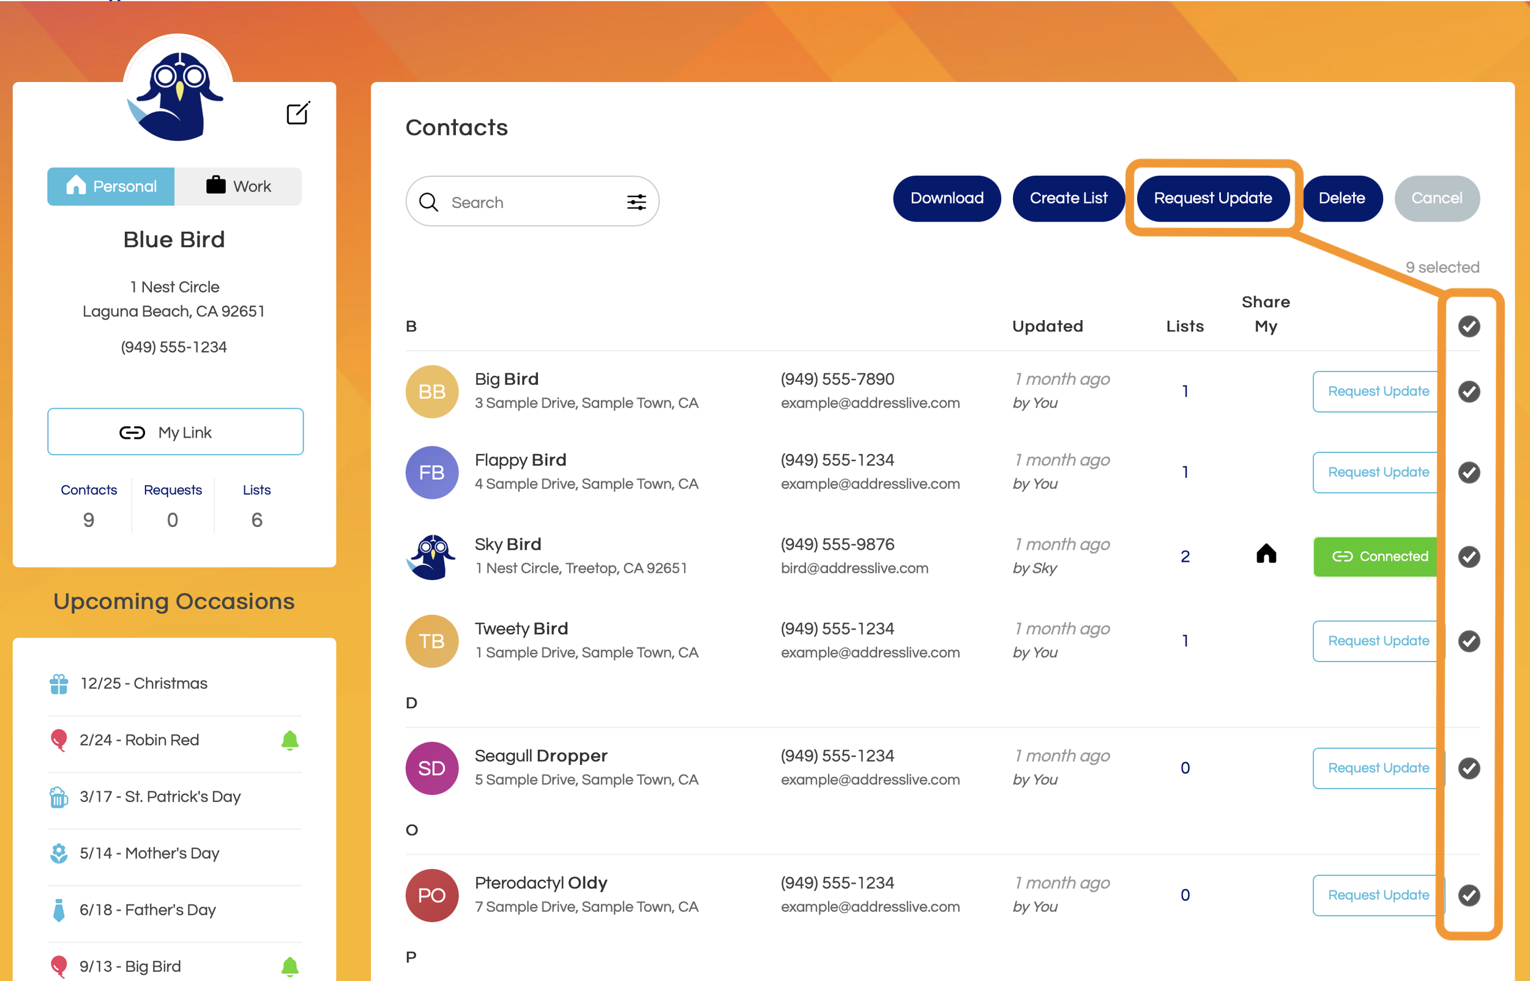
Task: Deselect the Big Bird contact checkbox
Action: pyautogui.click(x=1468, y=391)
